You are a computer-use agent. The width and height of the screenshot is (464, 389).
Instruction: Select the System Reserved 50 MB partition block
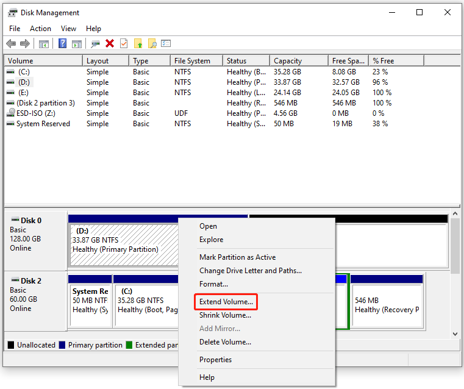(x=90, y=301)
